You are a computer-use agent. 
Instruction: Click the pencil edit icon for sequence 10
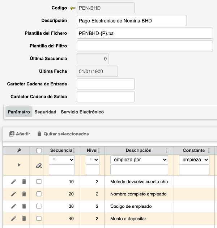[x=13, y=182]
